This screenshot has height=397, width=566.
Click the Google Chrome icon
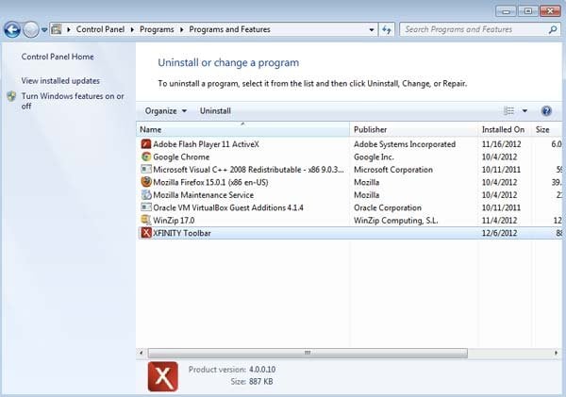click(x=146, y=157)
